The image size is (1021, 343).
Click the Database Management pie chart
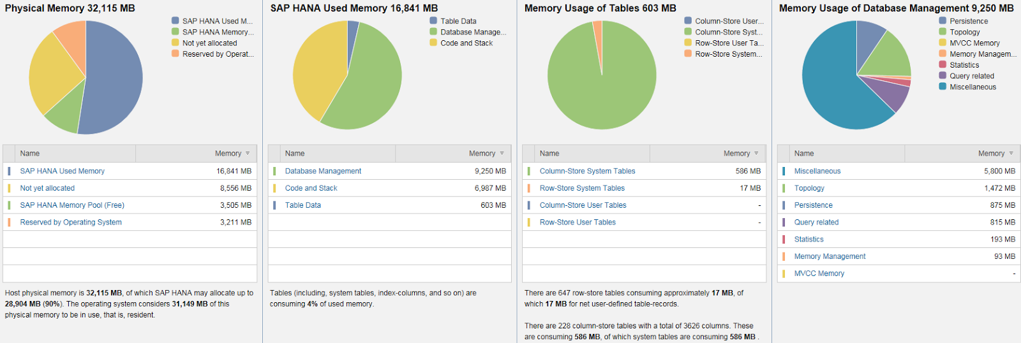[x=856, y=75]
